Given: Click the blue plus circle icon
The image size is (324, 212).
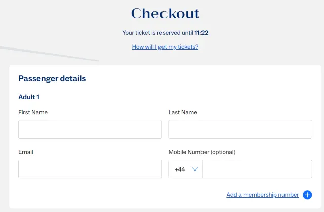Looking at the screenshot, I should 307,195.
